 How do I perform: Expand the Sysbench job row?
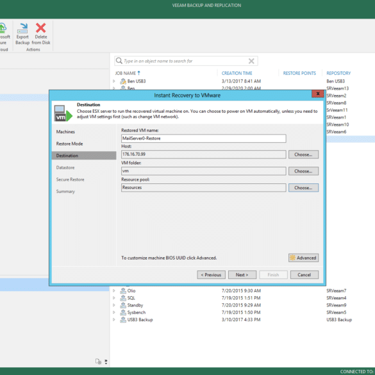(x=114, y=312)
